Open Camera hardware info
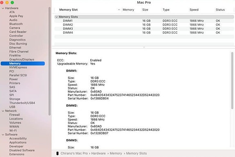235x157 pixels. (x=15, y=28)
